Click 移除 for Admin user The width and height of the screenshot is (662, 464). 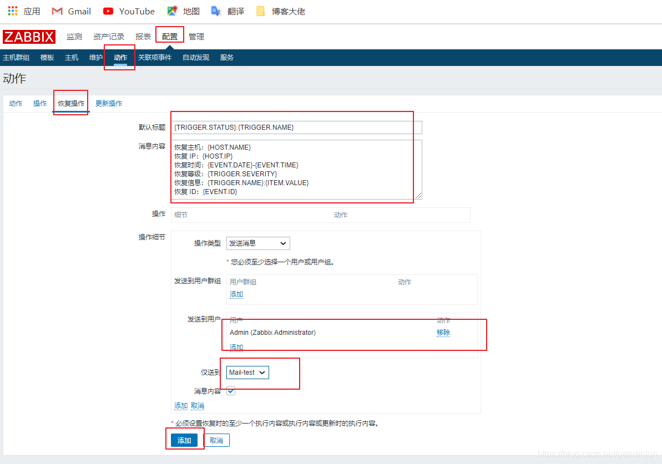[443, 333]
